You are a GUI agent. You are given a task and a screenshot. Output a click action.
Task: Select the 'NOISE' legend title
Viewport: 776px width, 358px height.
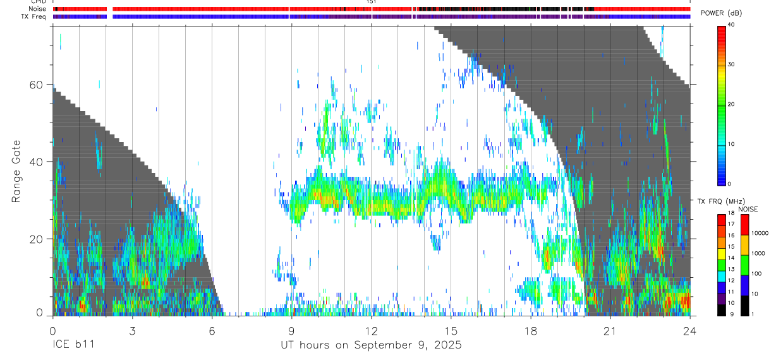747,209
